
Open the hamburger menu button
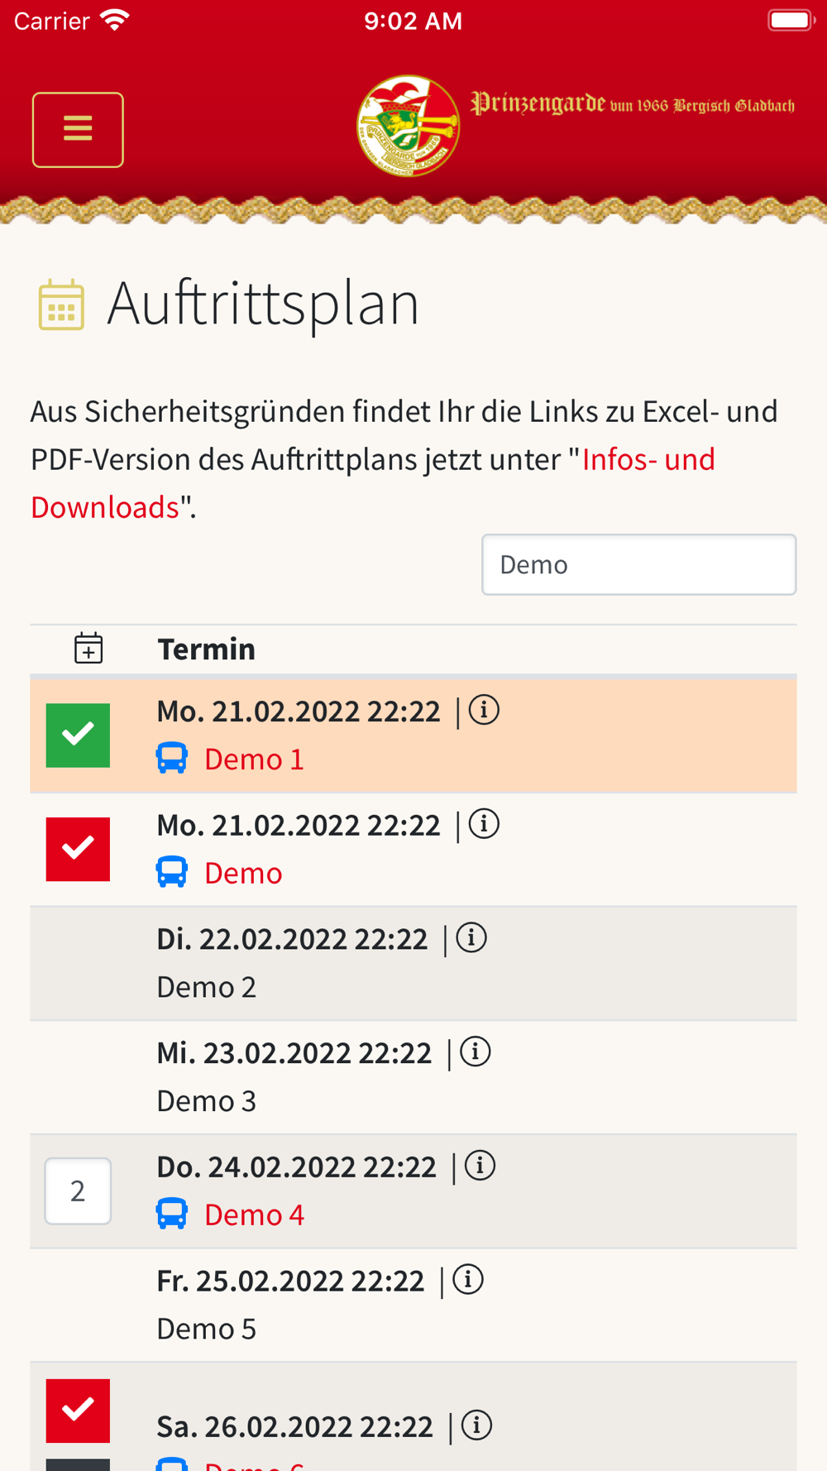78,130
